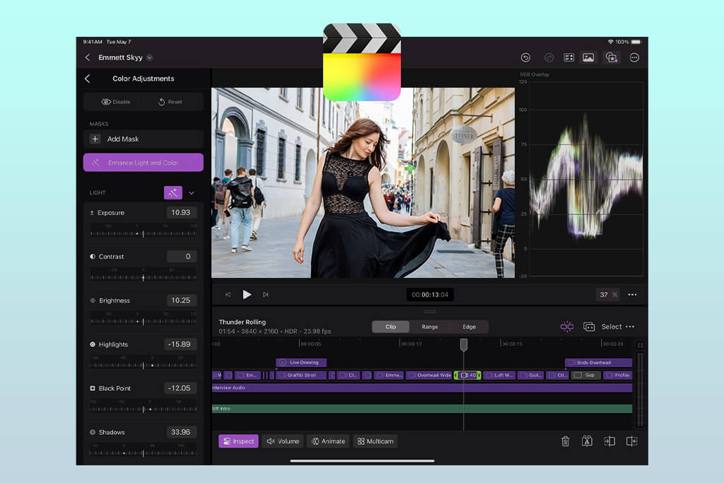Click the Add Mask label

click(123, 139)
